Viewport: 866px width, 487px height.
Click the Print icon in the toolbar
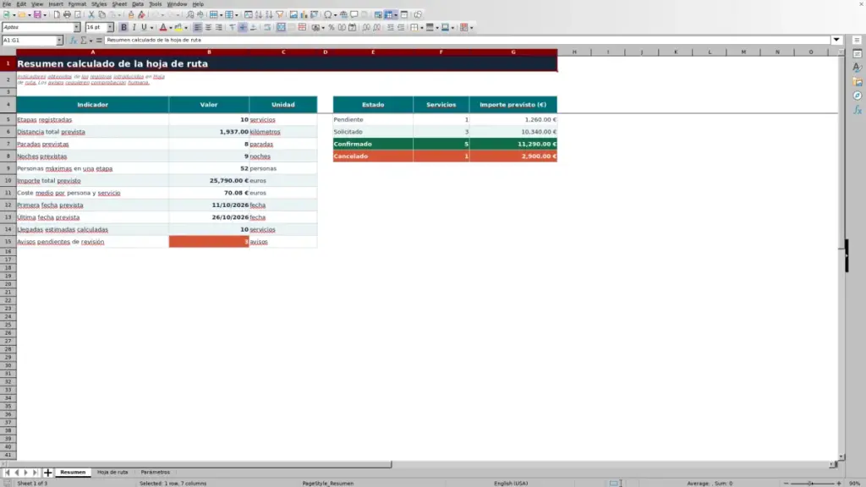click(x=67, y=15)
